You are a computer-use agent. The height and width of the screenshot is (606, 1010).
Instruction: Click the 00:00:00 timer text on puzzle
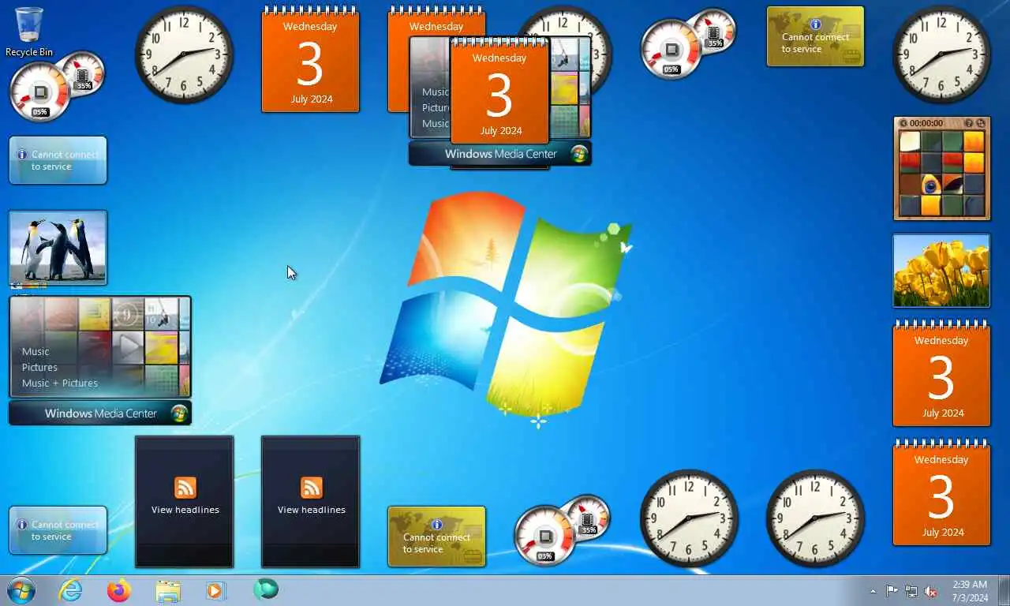pyautogui.click(x=926, y=123)
